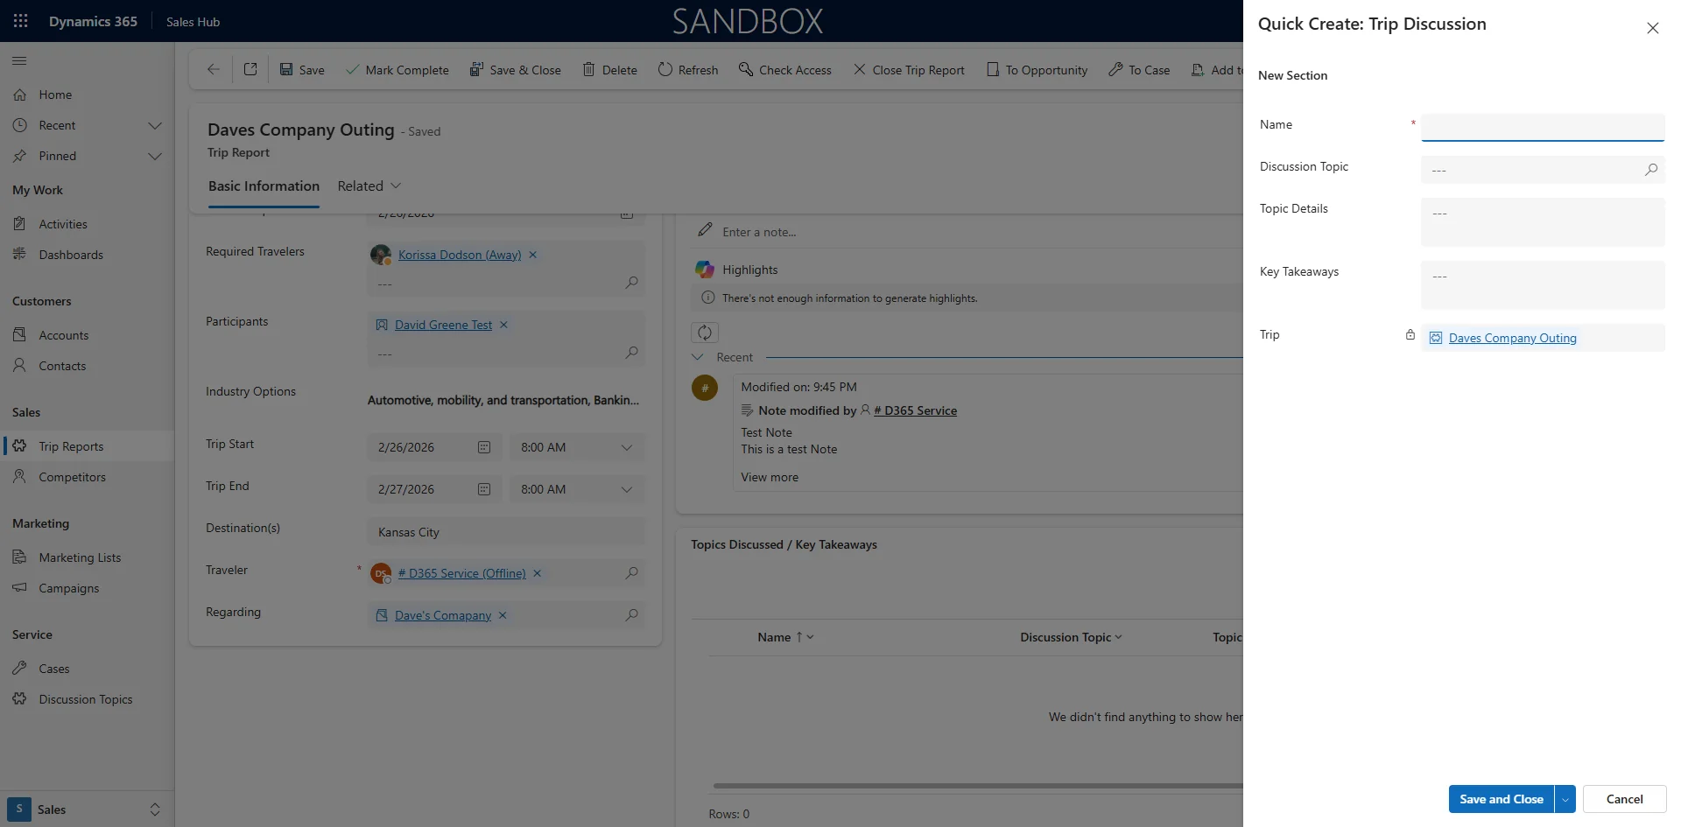Screen dimensions: 1681x827
Task: Expand the Recent section in the sidebar
Action: [155, 125]
